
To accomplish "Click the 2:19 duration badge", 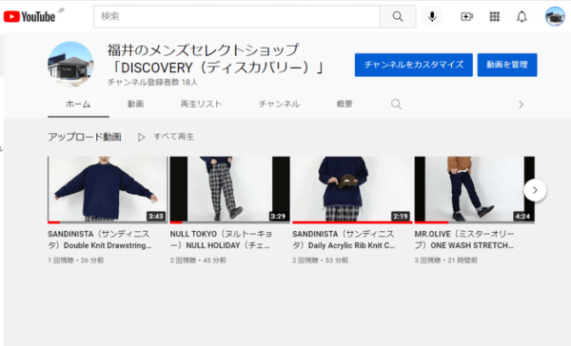I will point(401,217).
